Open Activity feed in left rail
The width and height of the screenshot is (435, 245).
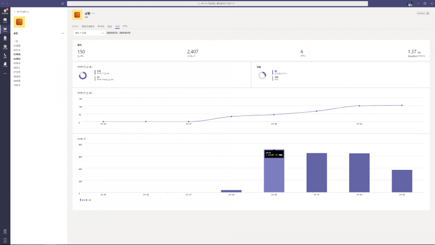coord(5,11)
